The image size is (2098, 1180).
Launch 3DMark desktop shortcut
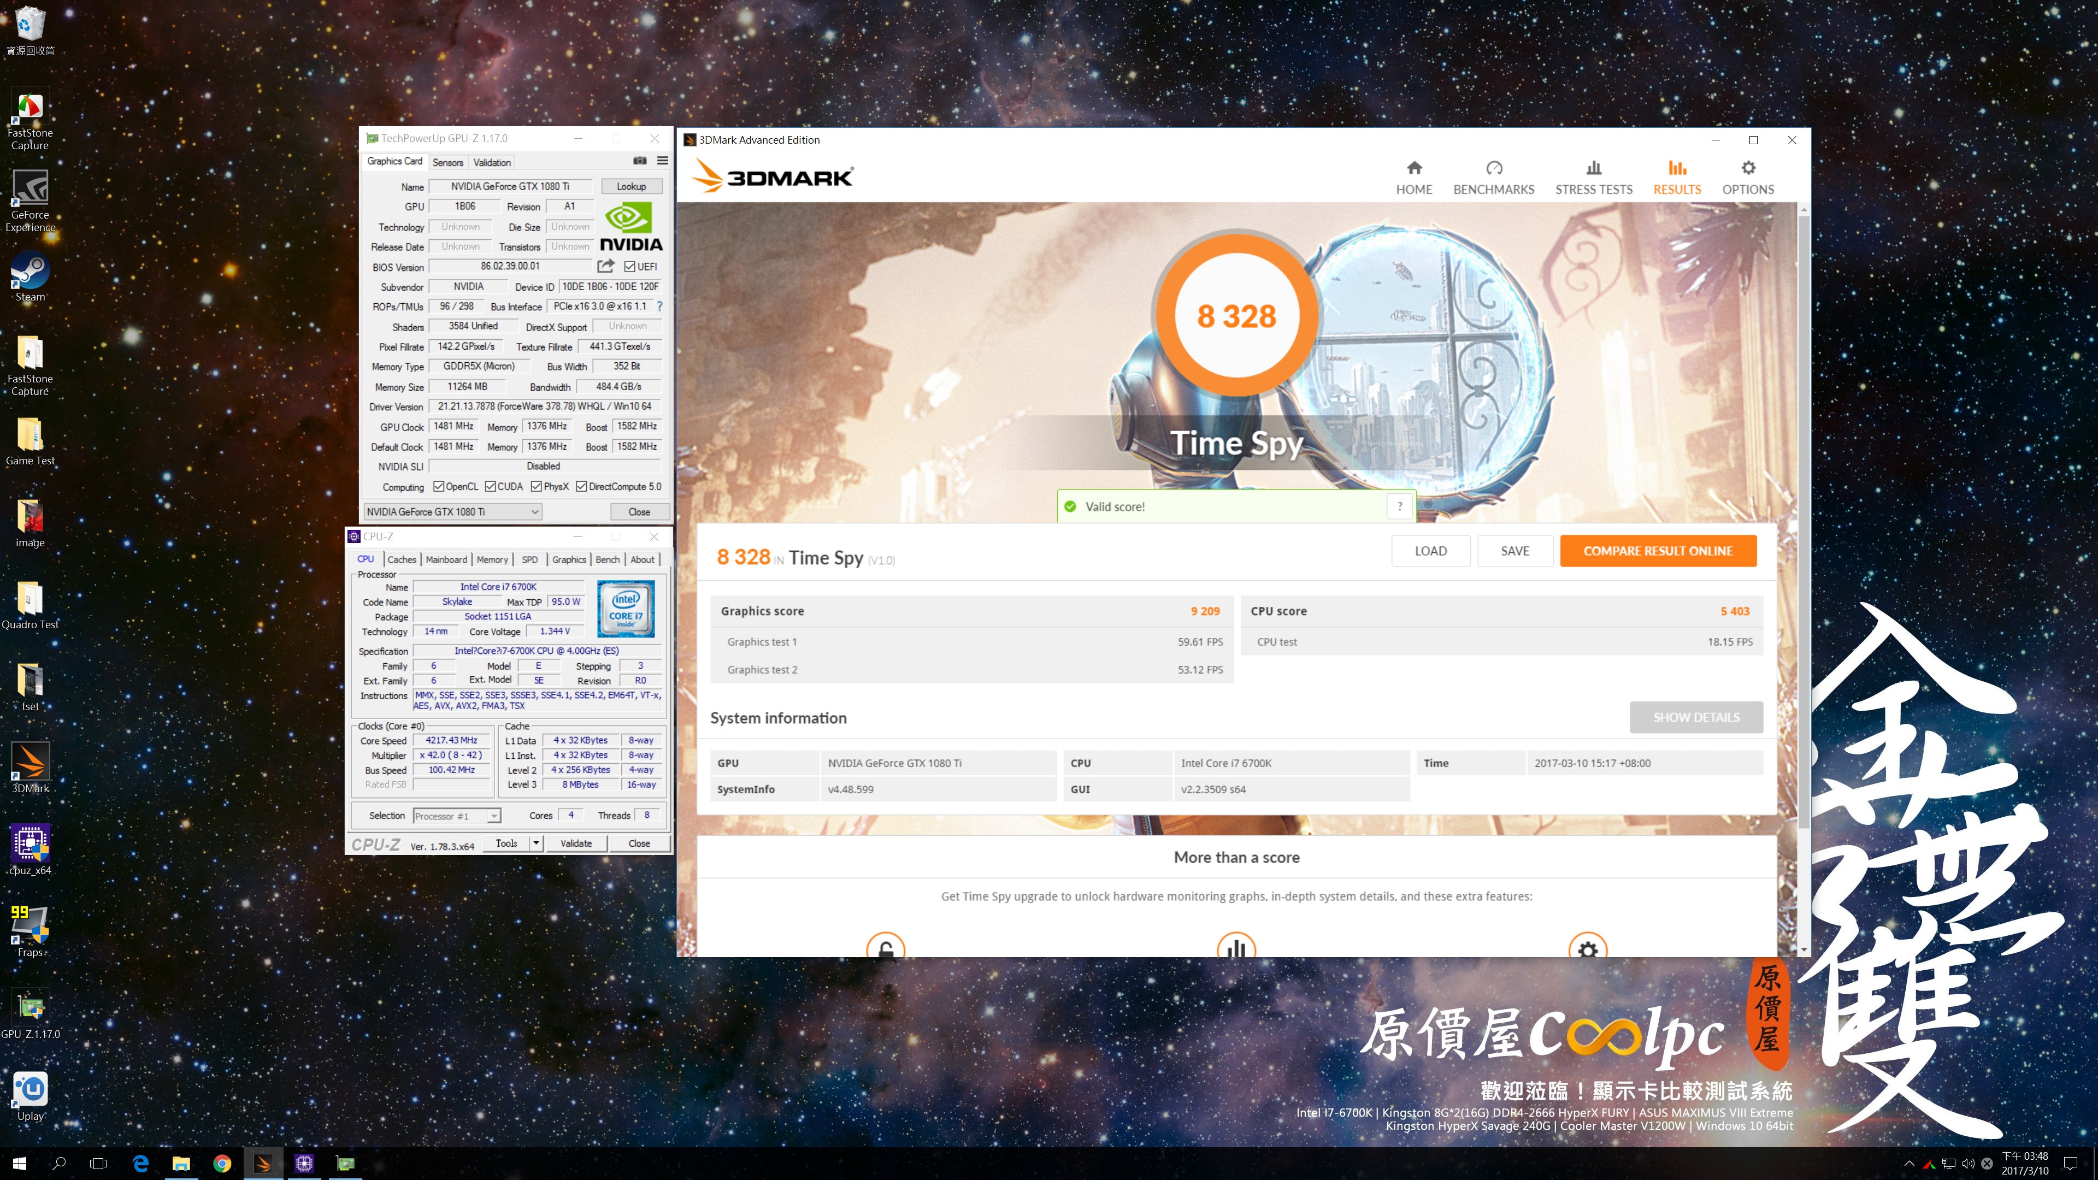pos(30,768)
